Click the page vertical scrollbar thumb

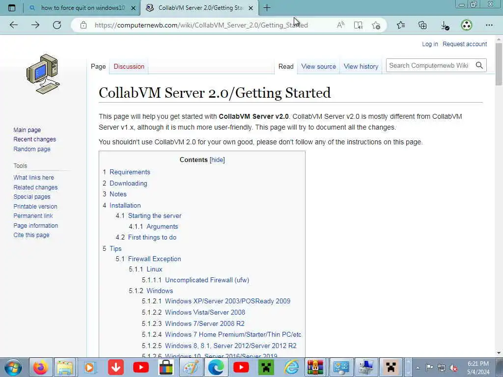click(x=499, y=64)
